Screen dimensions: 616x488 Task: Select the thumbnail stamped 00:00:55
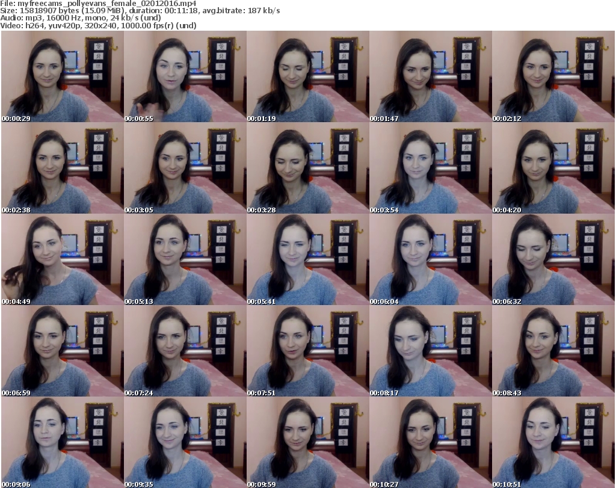185,76
